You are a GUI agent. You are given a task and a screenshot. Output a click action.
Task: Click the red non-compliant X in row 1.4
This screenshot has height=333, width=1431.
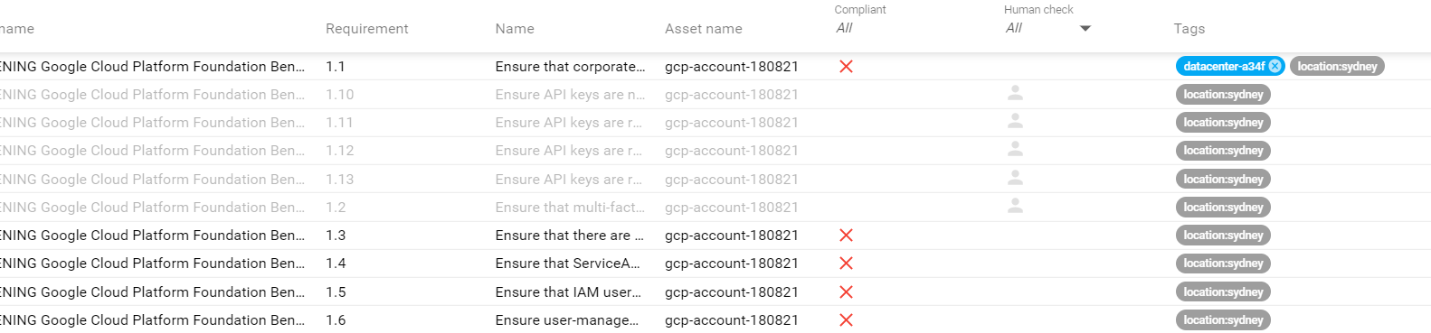tap(846, 263)
